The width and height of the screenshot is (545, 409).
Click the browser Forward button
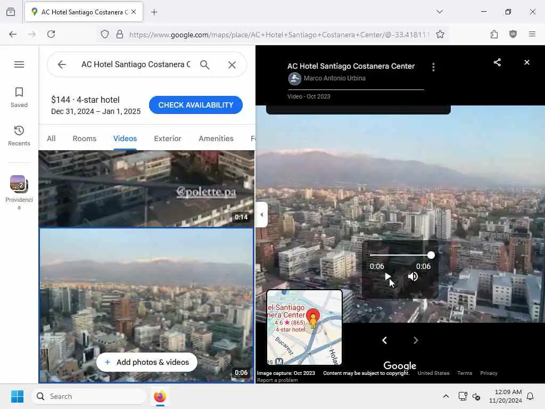pyautogui.click(x=31, y=34)
